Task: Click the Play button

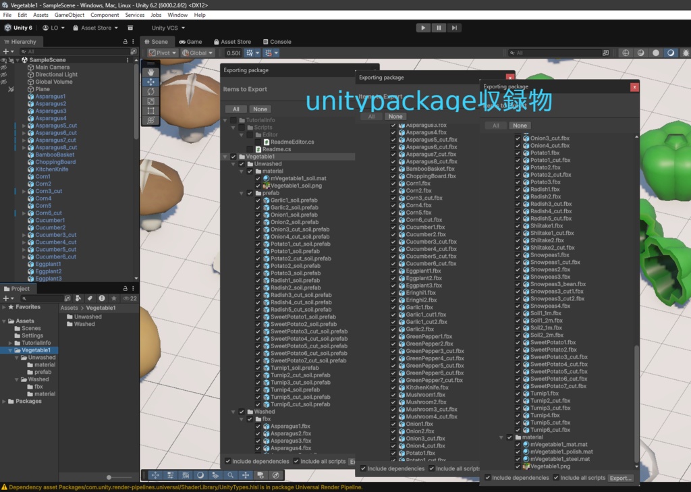Action: pos(423,28)
